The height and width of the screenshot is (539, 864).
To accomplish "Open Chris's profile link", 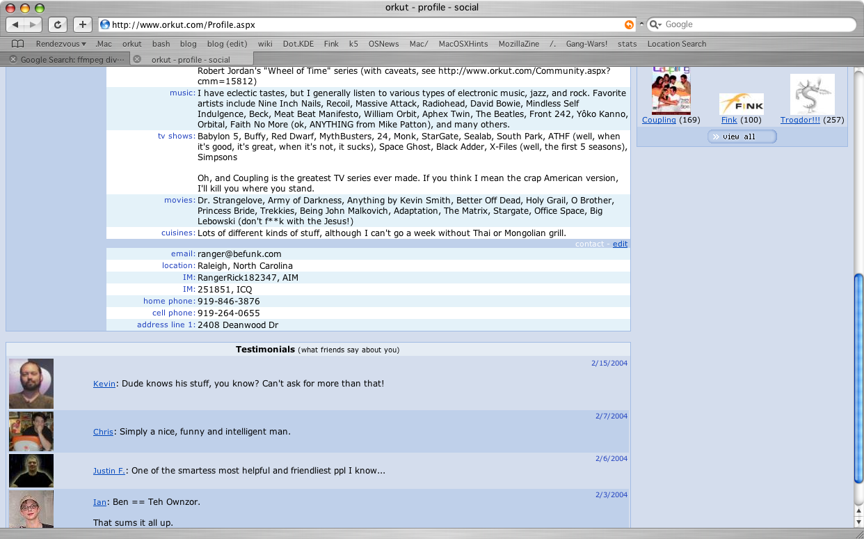I will tap(103, 432).
